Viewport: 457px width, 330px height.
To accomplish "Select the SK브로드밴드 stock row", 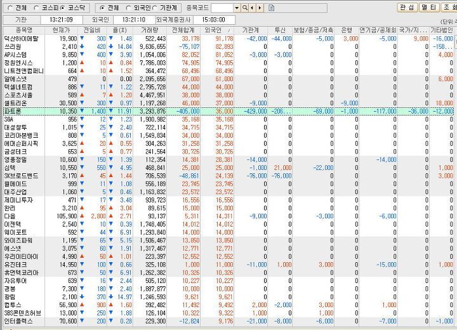I will coord(228,176).
